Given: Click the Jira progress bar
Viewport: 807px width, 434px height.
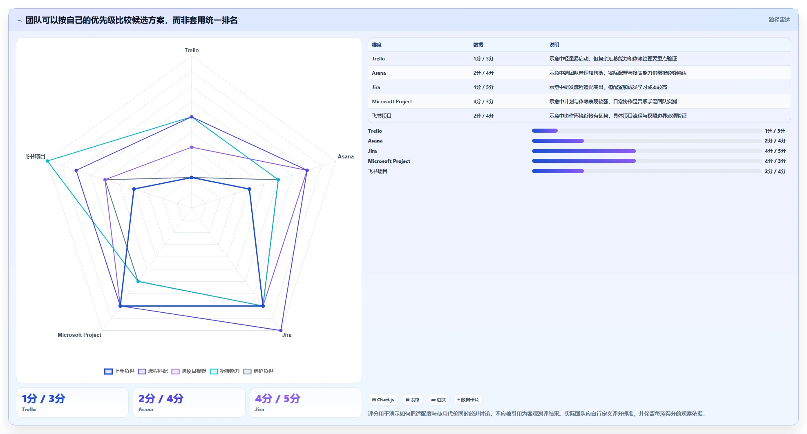Looking at the screenshot, I should tap(646, 151).
